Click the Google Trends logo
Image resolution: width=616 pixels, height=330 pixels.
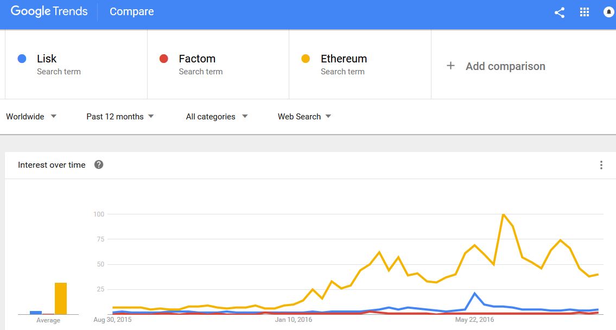pyautogui.click(x=49, y=11)
